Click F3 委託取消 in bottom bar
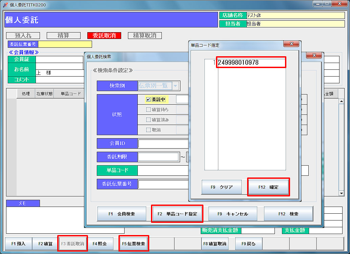The width and height of the screenshot is (350, 254). click(x=72, y=244)
